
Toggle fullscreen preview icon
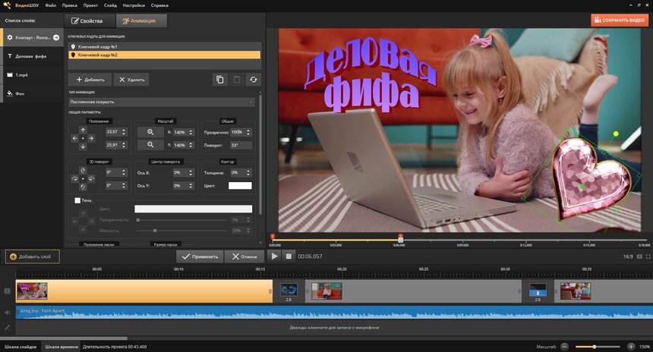pos(648,256)
